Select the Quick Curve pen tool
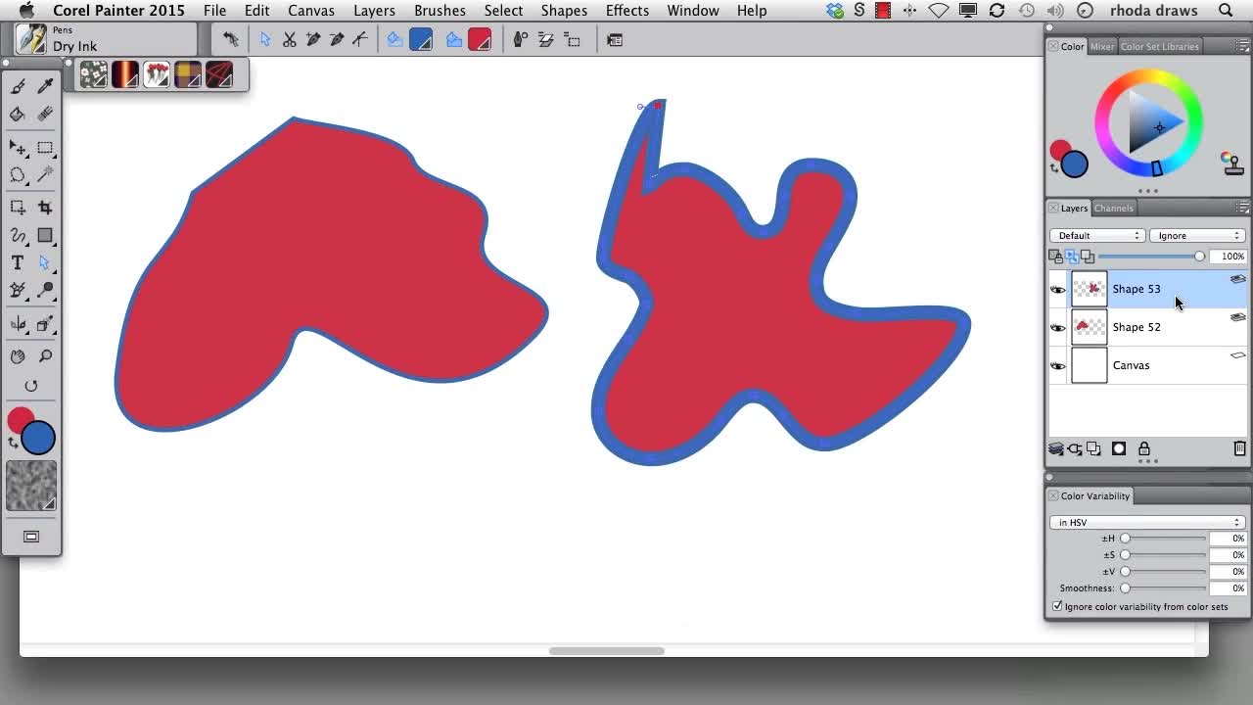Image resolution: width=1253 pixels, height=705 pixels. click(x=18, y=236)
